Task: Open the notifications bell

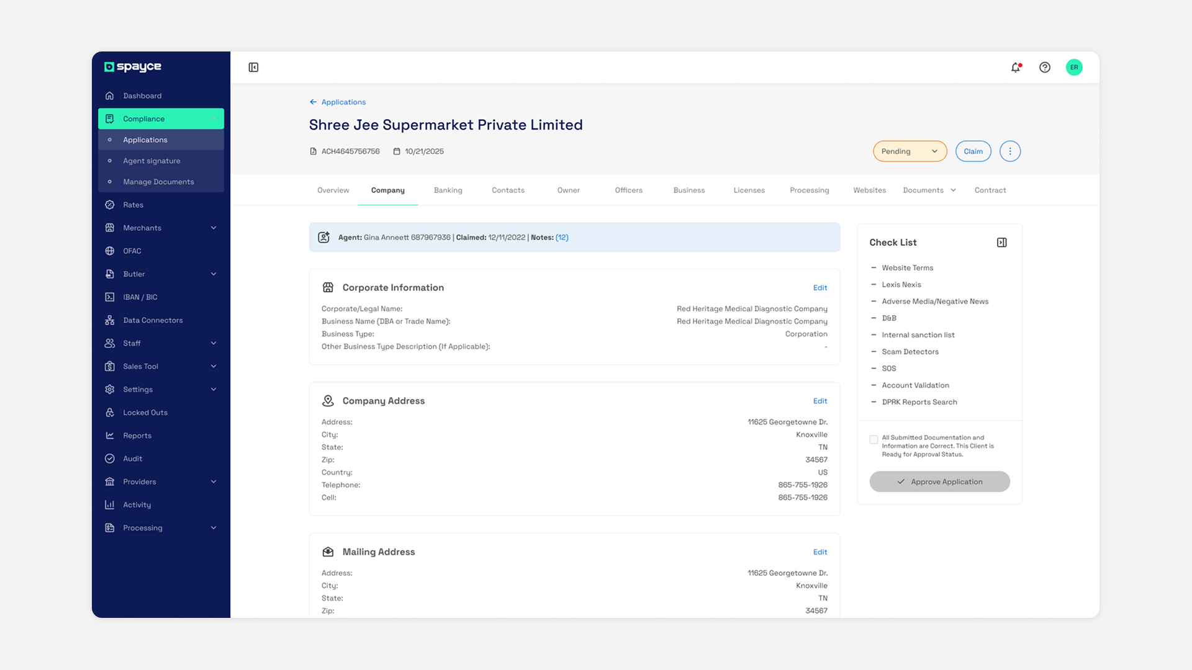Action: click(x=1016, y=67)
